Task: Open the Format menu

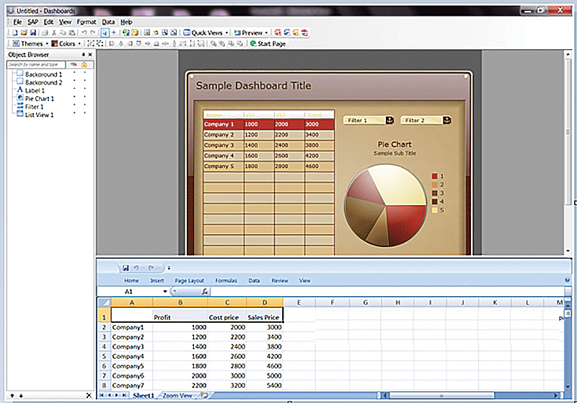Action: tap(87, 22)
